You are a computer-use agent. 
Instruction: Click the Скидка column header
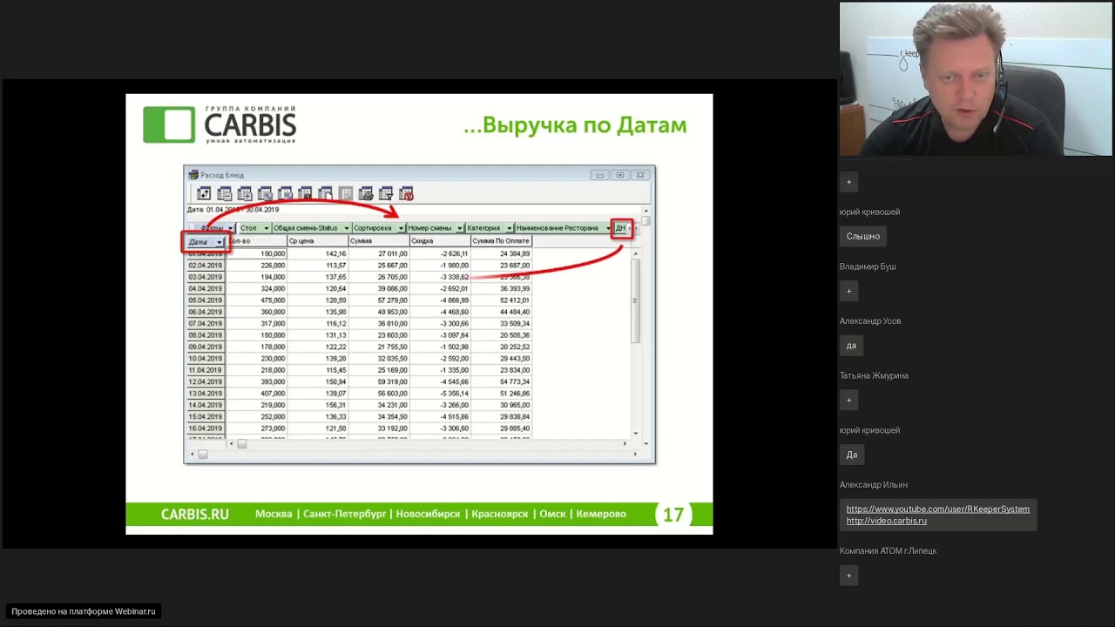click(440, 241)
